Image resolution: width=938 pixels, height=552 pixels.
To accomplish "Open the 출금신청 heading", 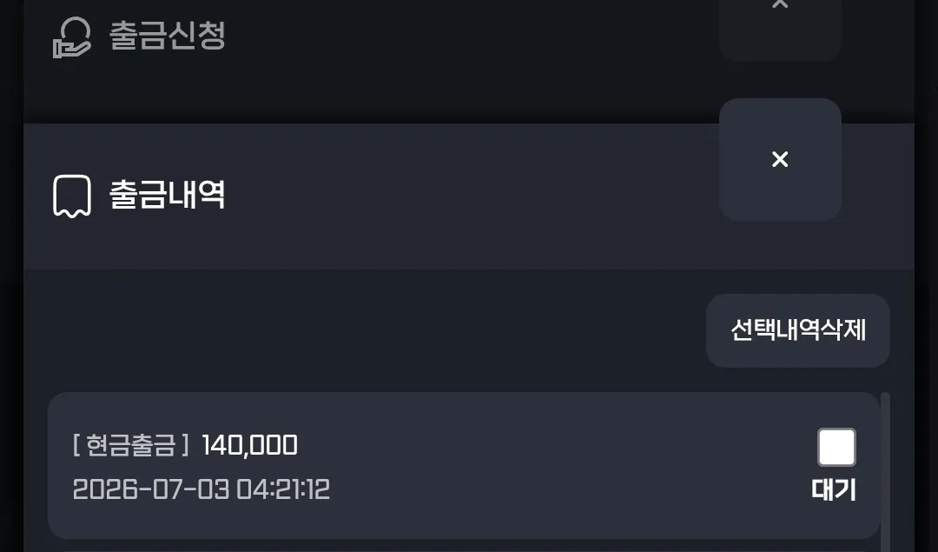I will point(168,36).
